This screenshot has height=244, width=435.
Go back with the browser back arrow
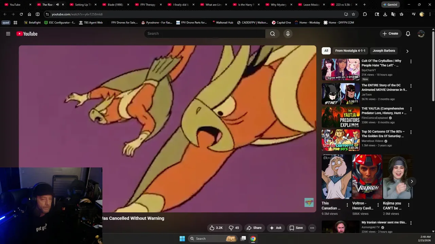coord(5,14)
